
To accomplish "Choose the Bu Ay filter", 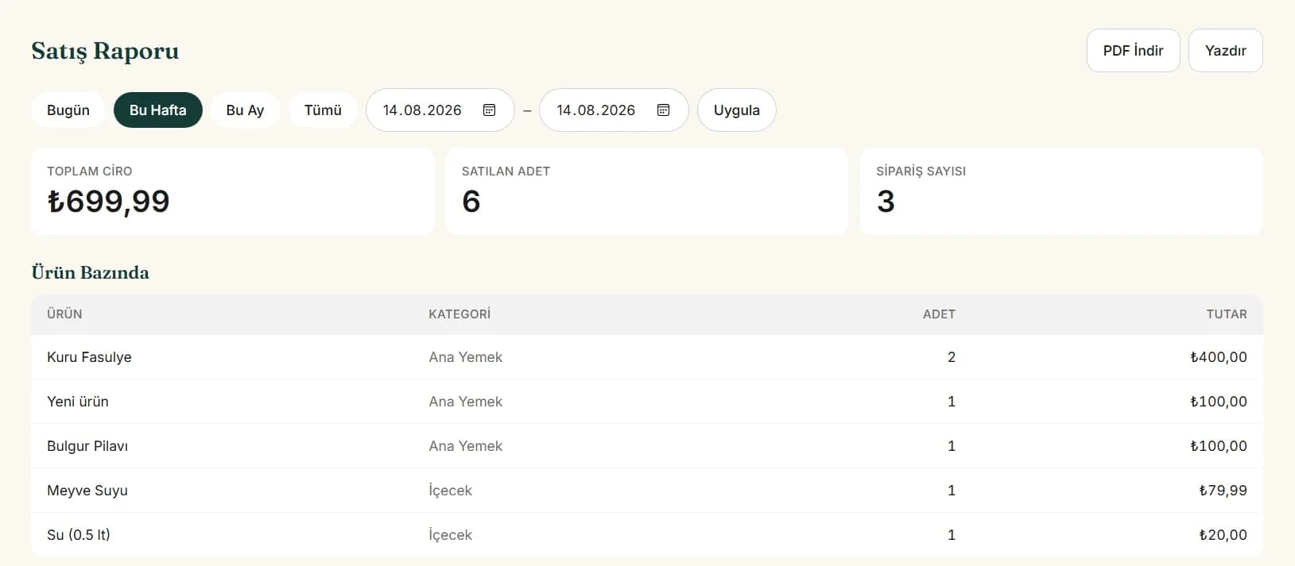I will (x=245, y=110).
